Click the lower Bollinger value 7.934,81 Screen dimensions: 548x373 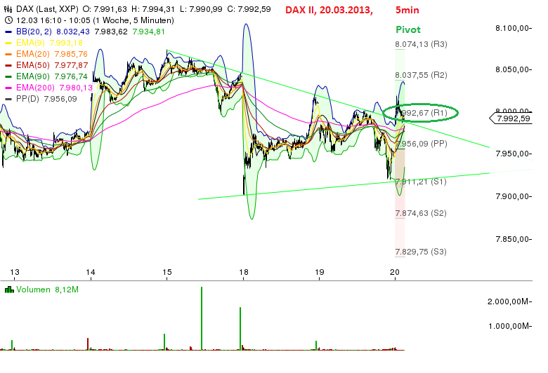pyautogui.click(x=148, y=32)
